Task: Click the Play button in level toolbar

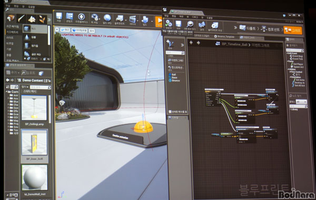Action: [159, 21]
